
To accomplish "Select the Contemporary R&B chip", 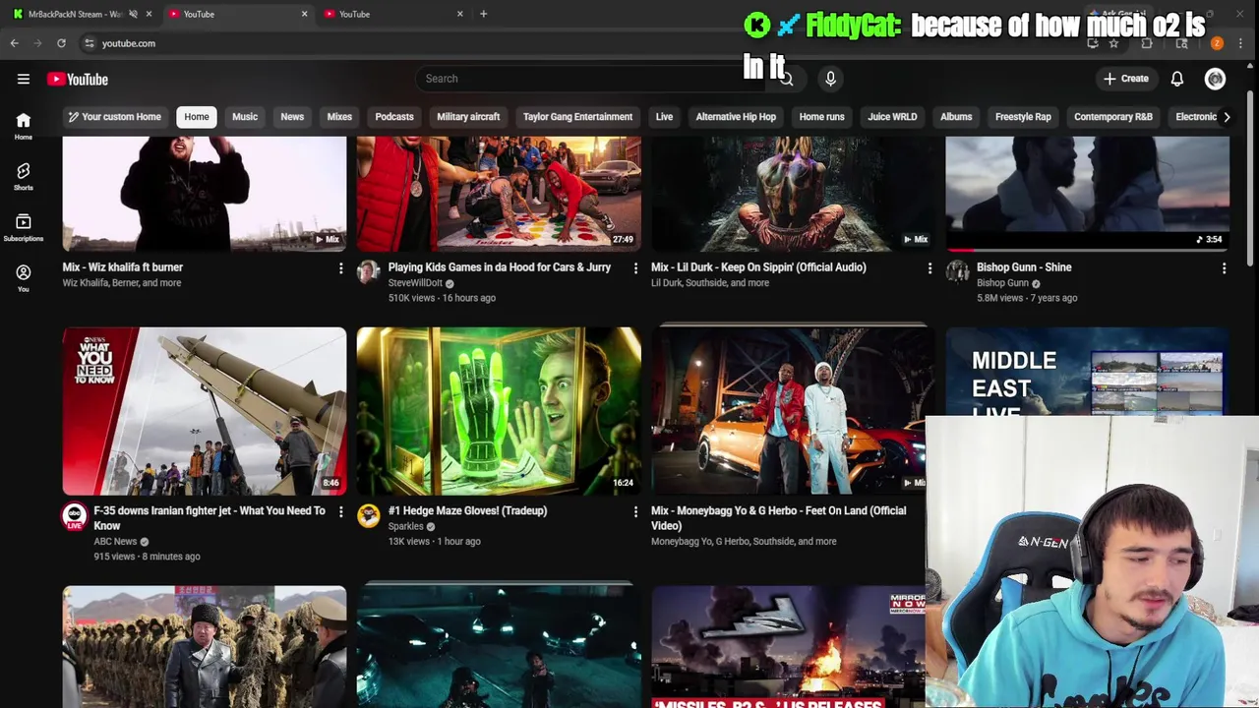I will pos(1113,117).
